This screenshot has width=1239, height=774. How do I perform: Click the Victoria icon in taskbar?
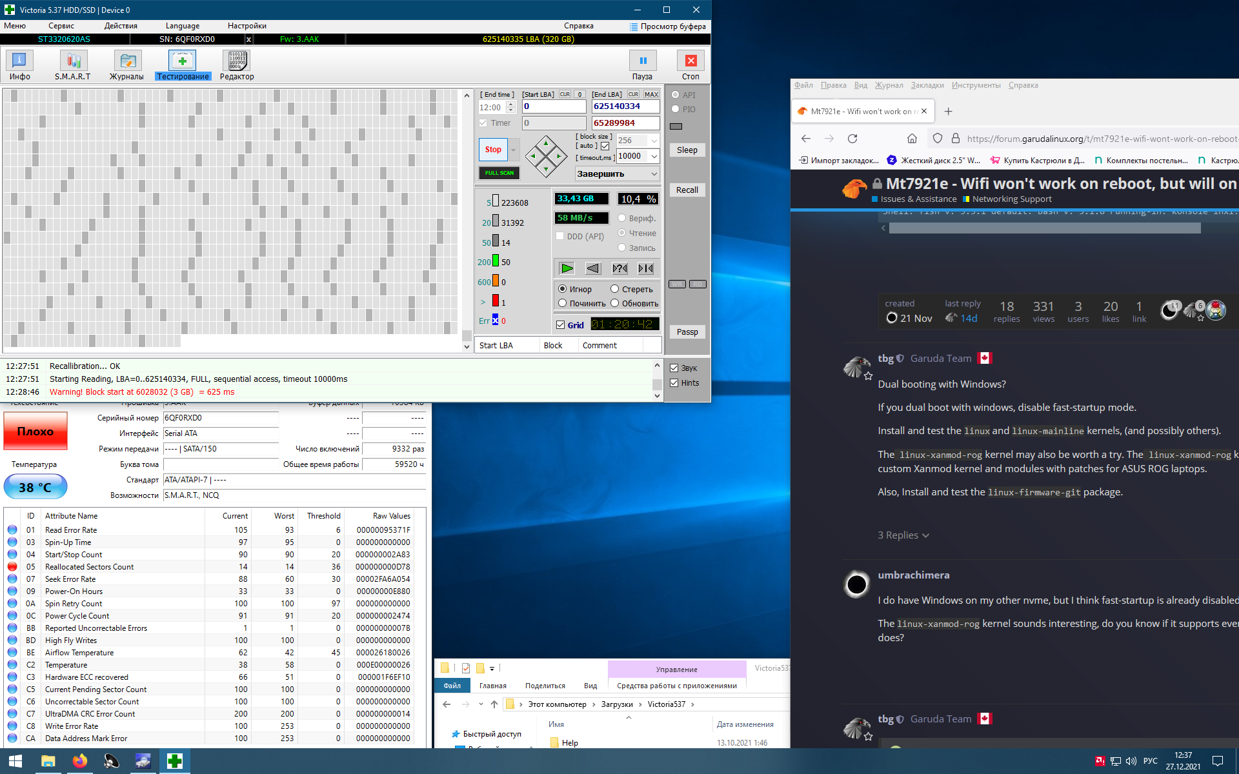click(x=174, y=761)
